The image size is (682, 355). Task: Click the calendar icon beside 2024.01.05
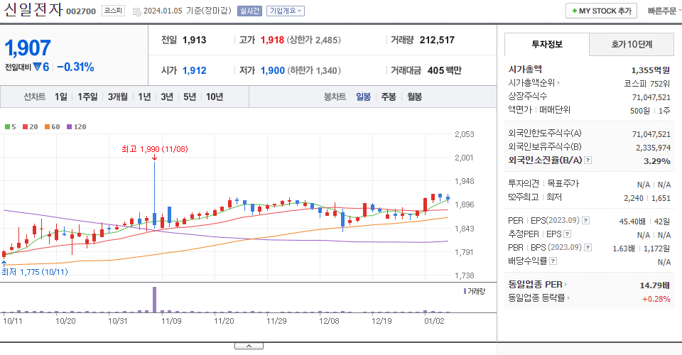pos(136,12)
